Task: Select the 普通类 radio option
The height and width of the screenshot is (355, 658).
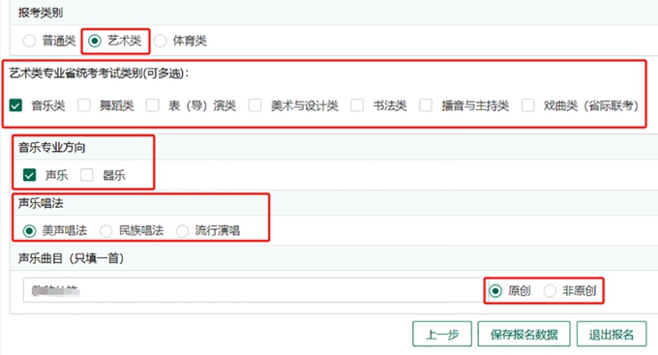Action: (x=29, y=42)
